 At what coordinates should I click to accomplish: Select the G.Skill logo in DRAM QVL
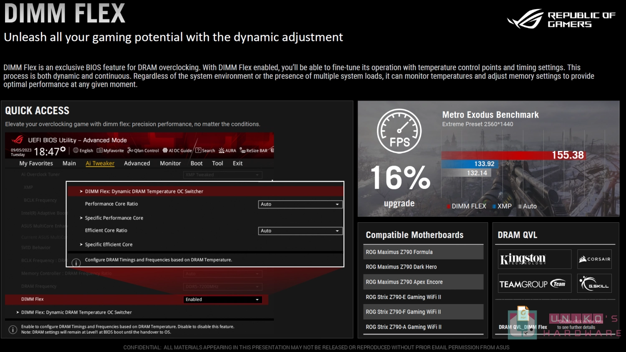coord(595,284)
